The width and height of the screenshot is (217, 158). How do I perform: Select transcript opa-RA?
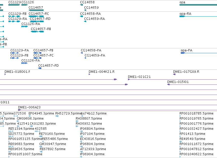click(x=185, y=14)
